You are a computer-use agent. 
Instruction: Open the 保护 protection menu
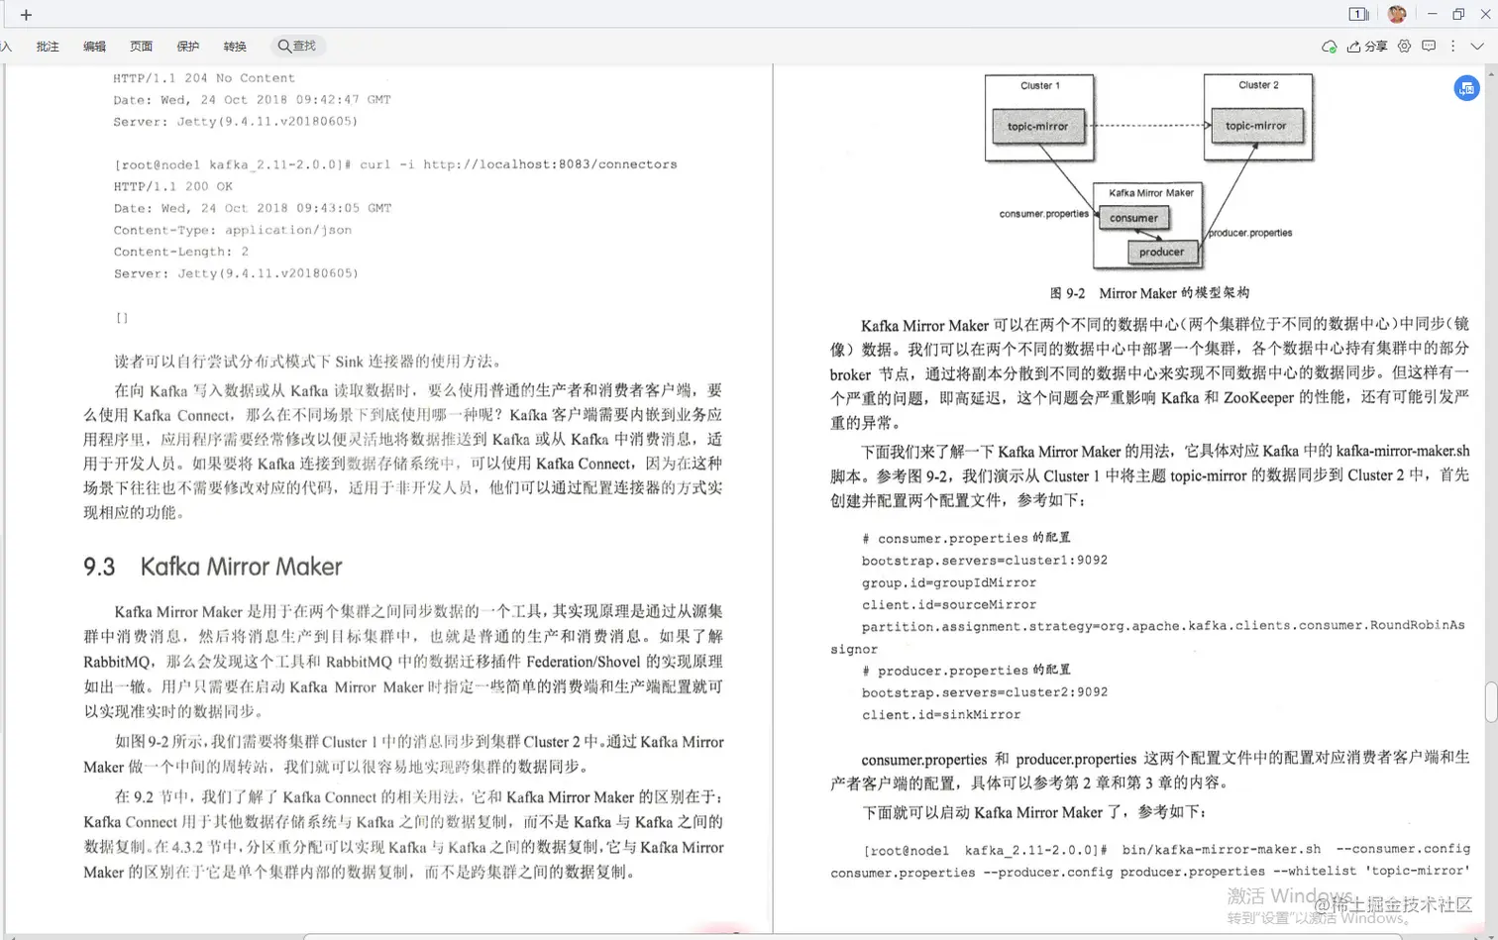pos(187,46)
